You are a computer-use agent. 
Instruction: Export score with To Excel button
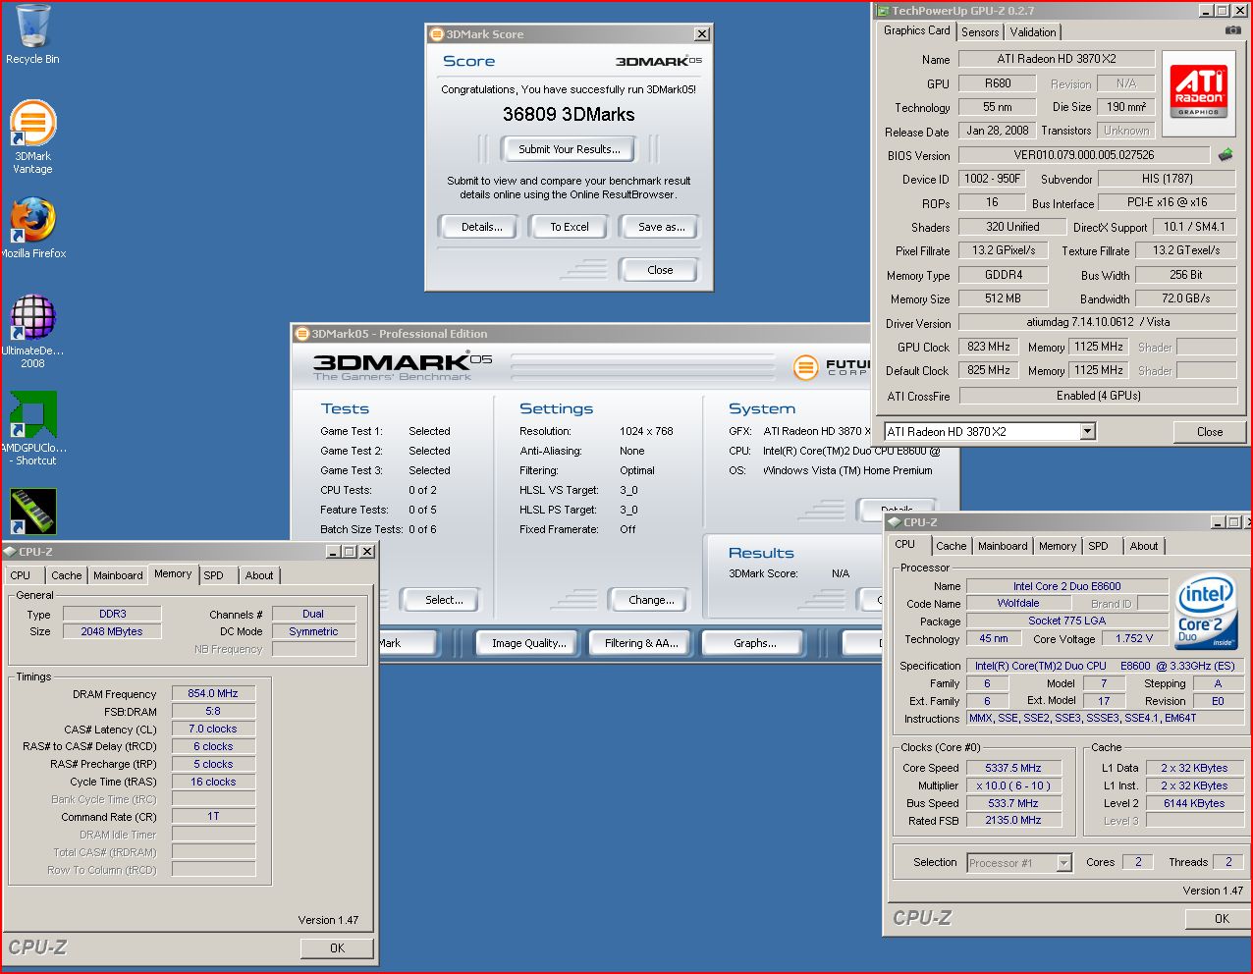coord(570,227)
